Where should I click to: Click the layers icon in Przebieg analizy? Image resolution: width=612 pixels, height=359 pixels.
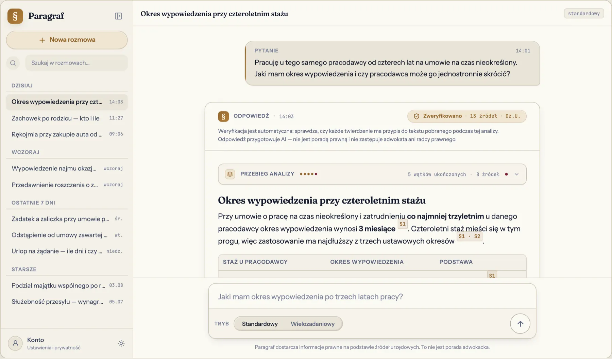pos(230,174)
